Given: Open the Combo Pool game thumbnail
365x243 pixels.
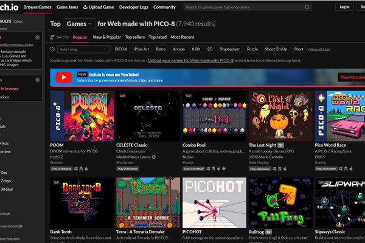Looking at the screenshot, I should pos(214,116).
